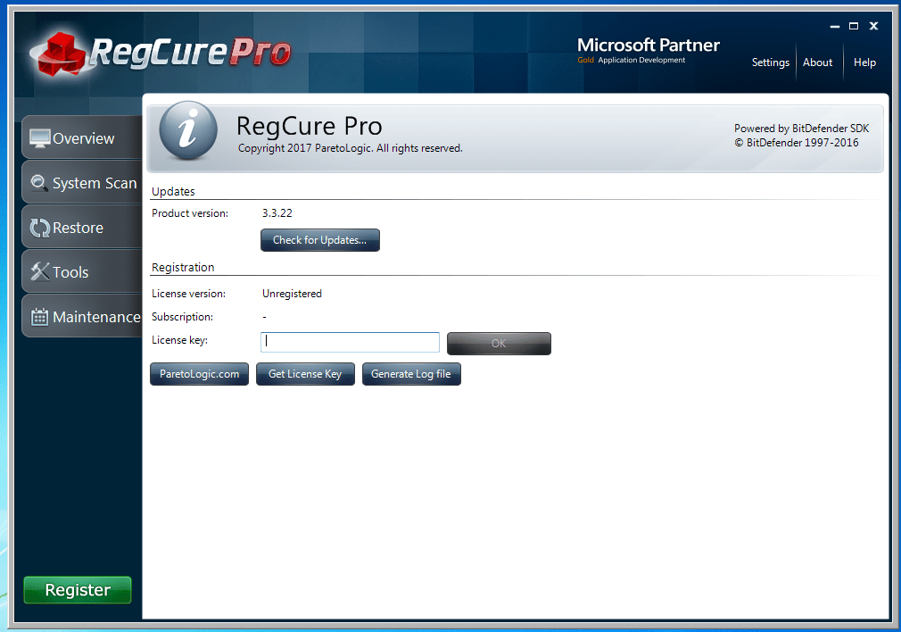The width and height of the screenshot is (901, 632).
Task: Select the Overview monitor icon
Action: 38,137
